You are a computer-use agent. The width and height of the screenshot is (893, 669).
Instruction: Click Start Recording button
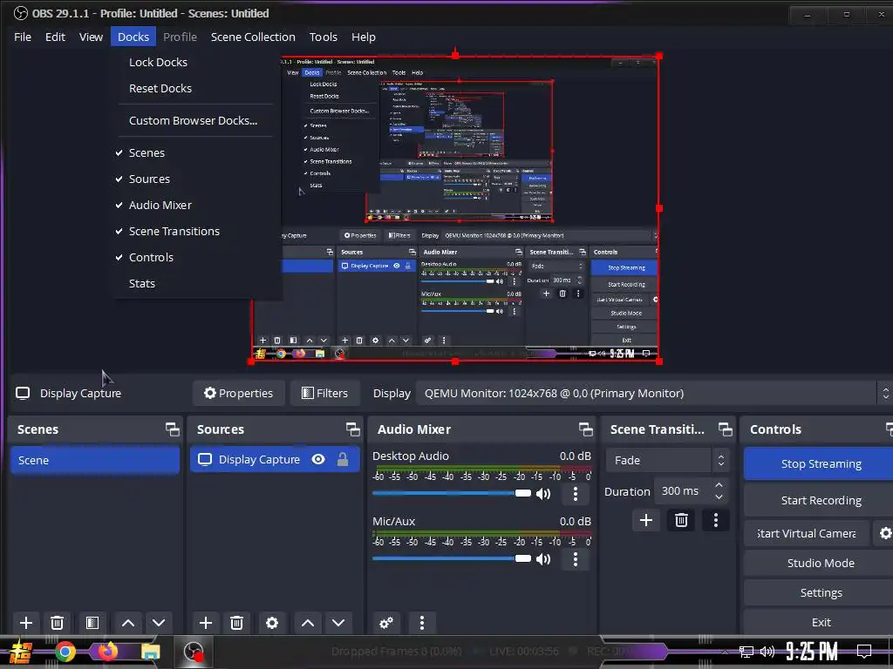820,500
